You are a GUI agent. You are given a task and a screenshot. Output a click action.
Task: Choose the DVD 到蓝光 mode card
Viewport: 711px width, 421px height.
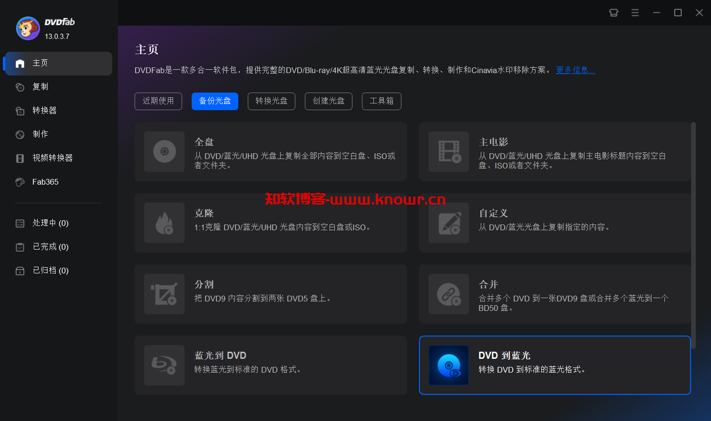tap(555, 365)
